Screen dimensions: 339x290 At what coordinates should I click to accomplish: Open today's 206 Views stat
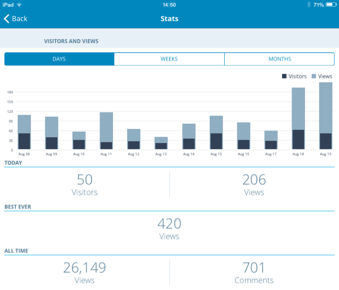coord(254,184)
